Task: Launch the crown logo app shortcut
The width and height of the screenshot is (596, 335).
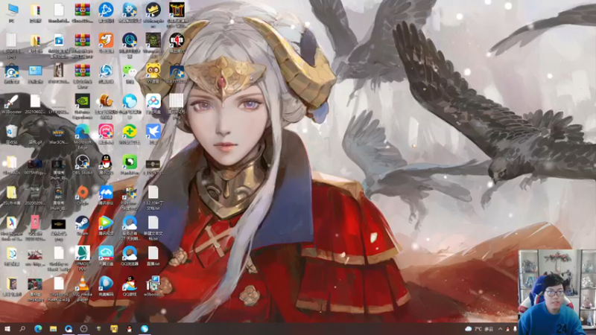Action: (x=153, y=10)
